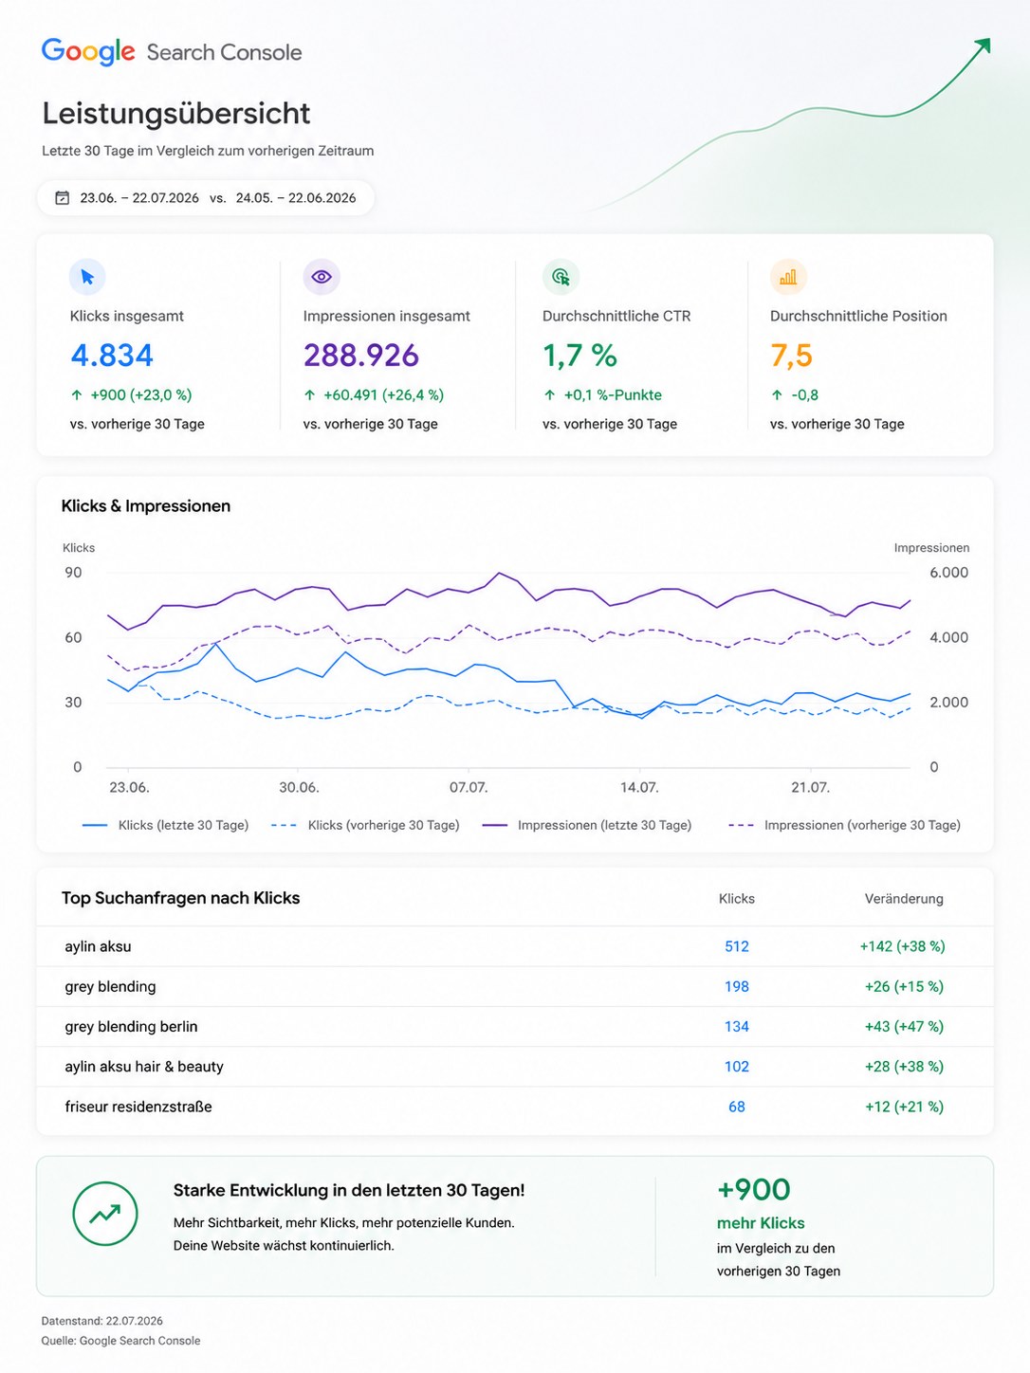Click the +26 (+15 %) change value

click(904, 987)
